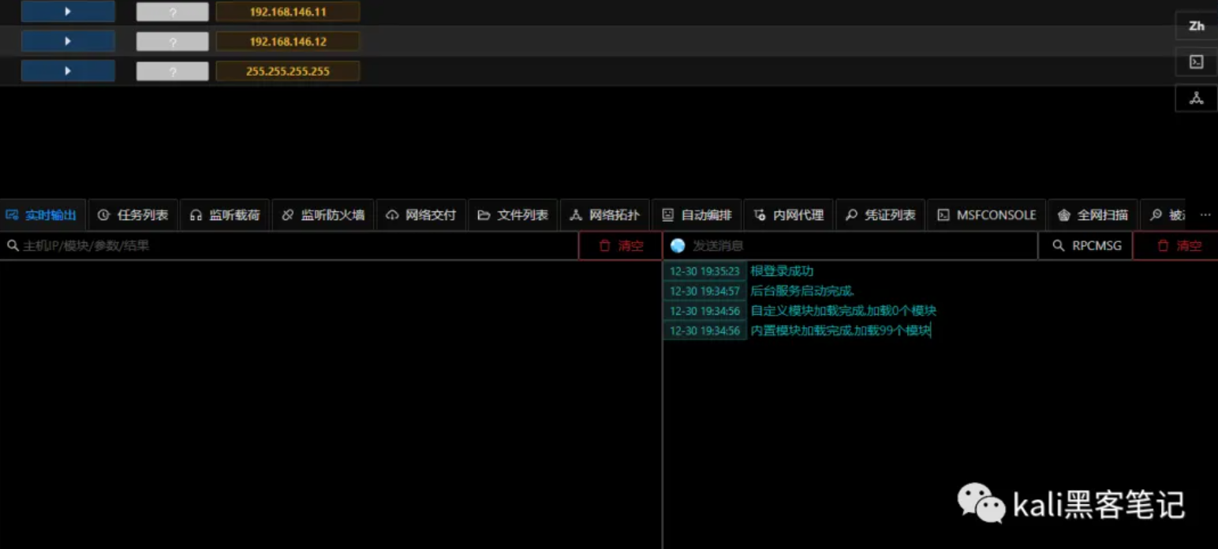Select the 根登录成功 log message
This screenshot has width=1218, height=549.
782,271
